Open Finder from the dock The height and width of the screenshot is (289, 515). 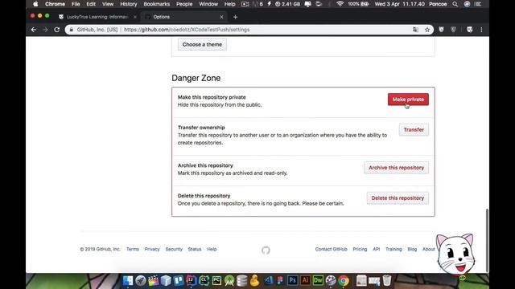[x=128, y=280]
